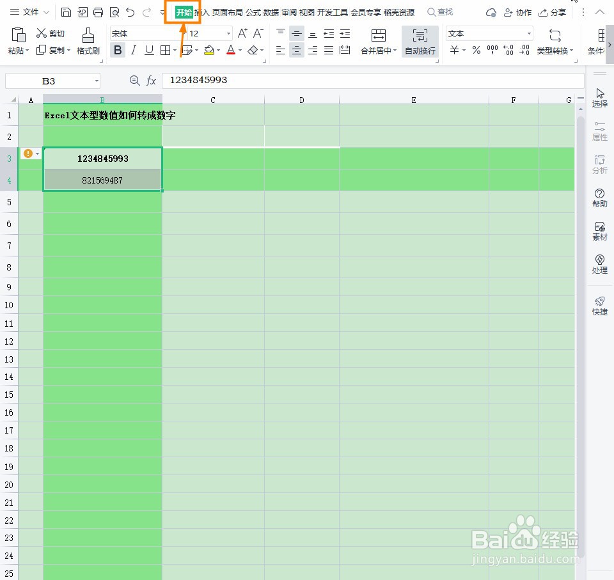This screenshot has width=614, height=580.
Task: Open the Materials (素材) sidebar icon
Action: [x=599, y=231]
